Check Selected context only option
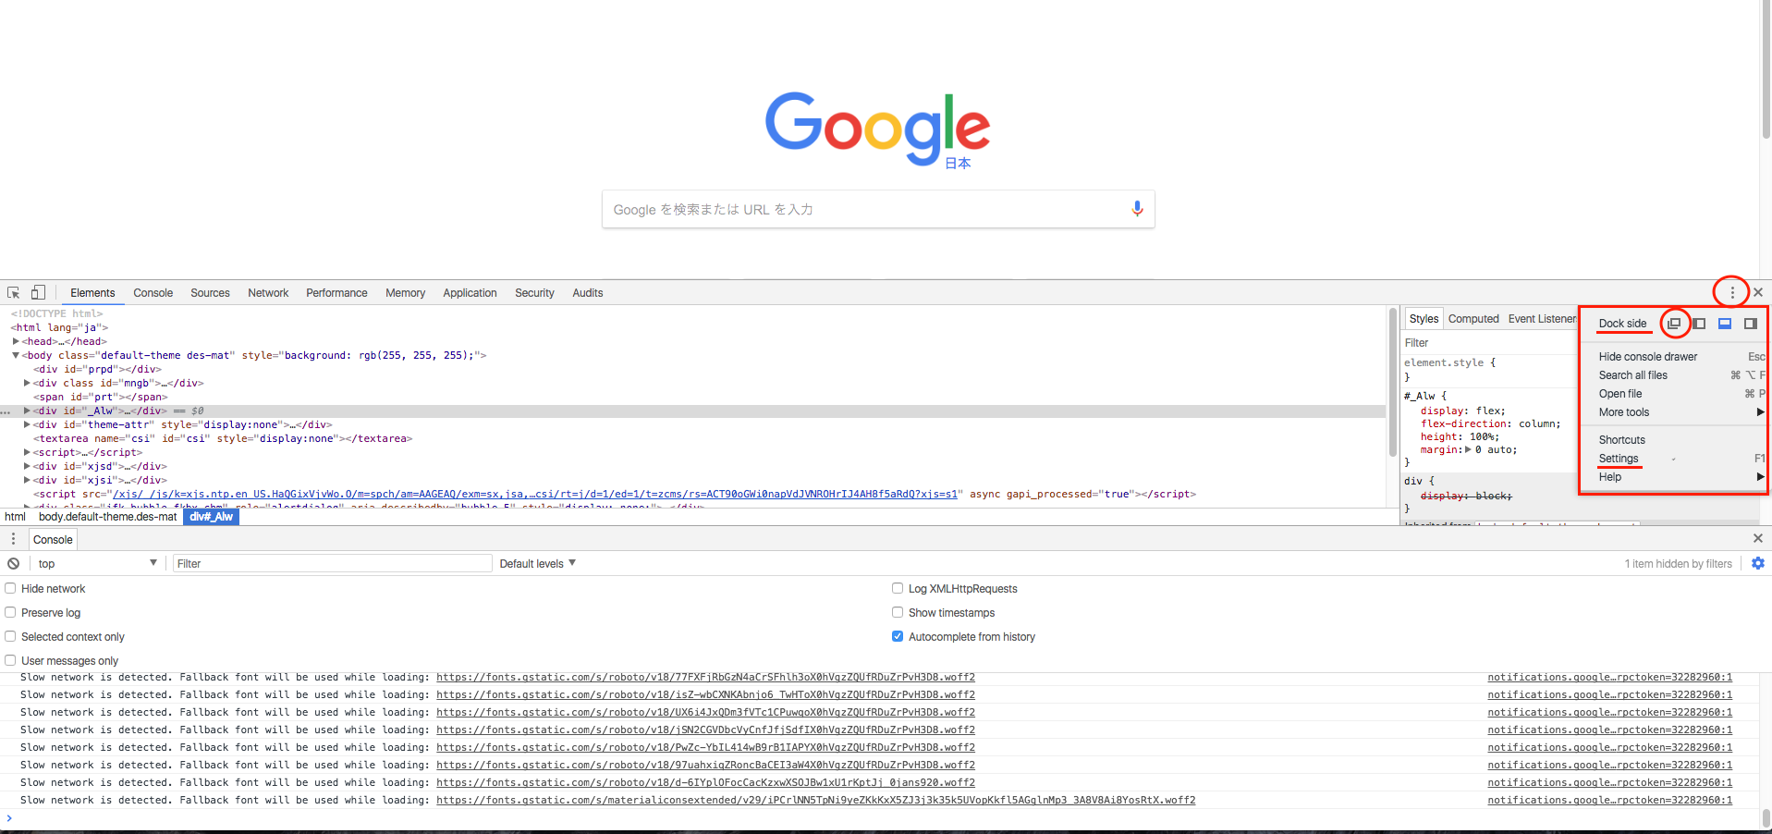This screenshot has height=834, width=1772. point(10,636)
